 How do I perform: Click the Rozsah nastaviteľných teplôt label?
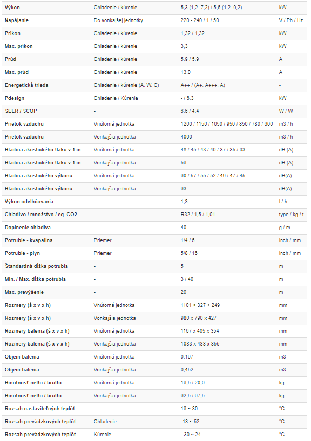tap(40, 408)
